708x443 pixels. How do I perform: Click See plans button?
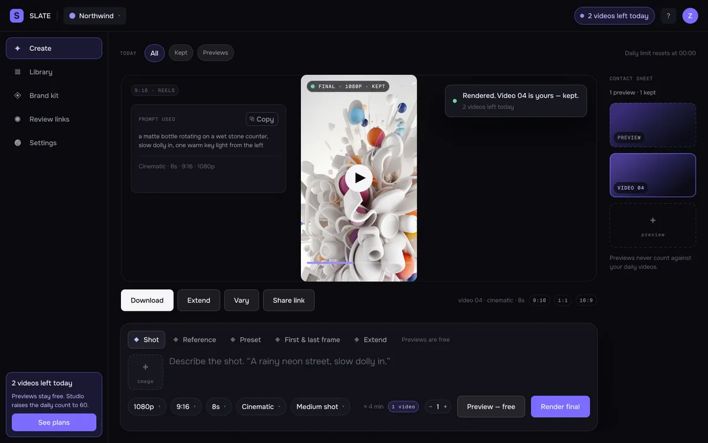click(x=54, y=422)
